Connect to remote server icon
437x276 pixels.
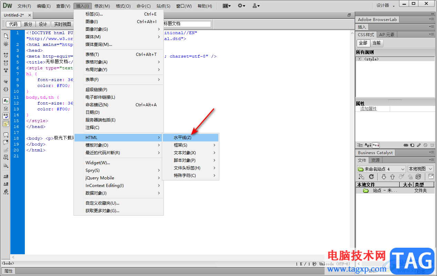(x=361, y=177)
